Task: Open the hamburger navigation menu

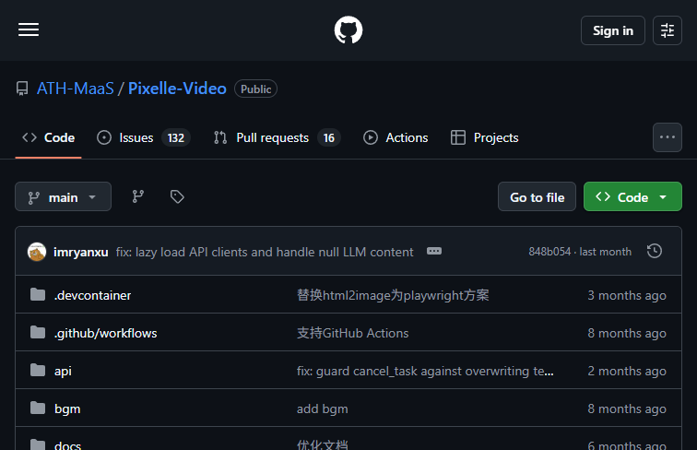Action: pos(29,30)
